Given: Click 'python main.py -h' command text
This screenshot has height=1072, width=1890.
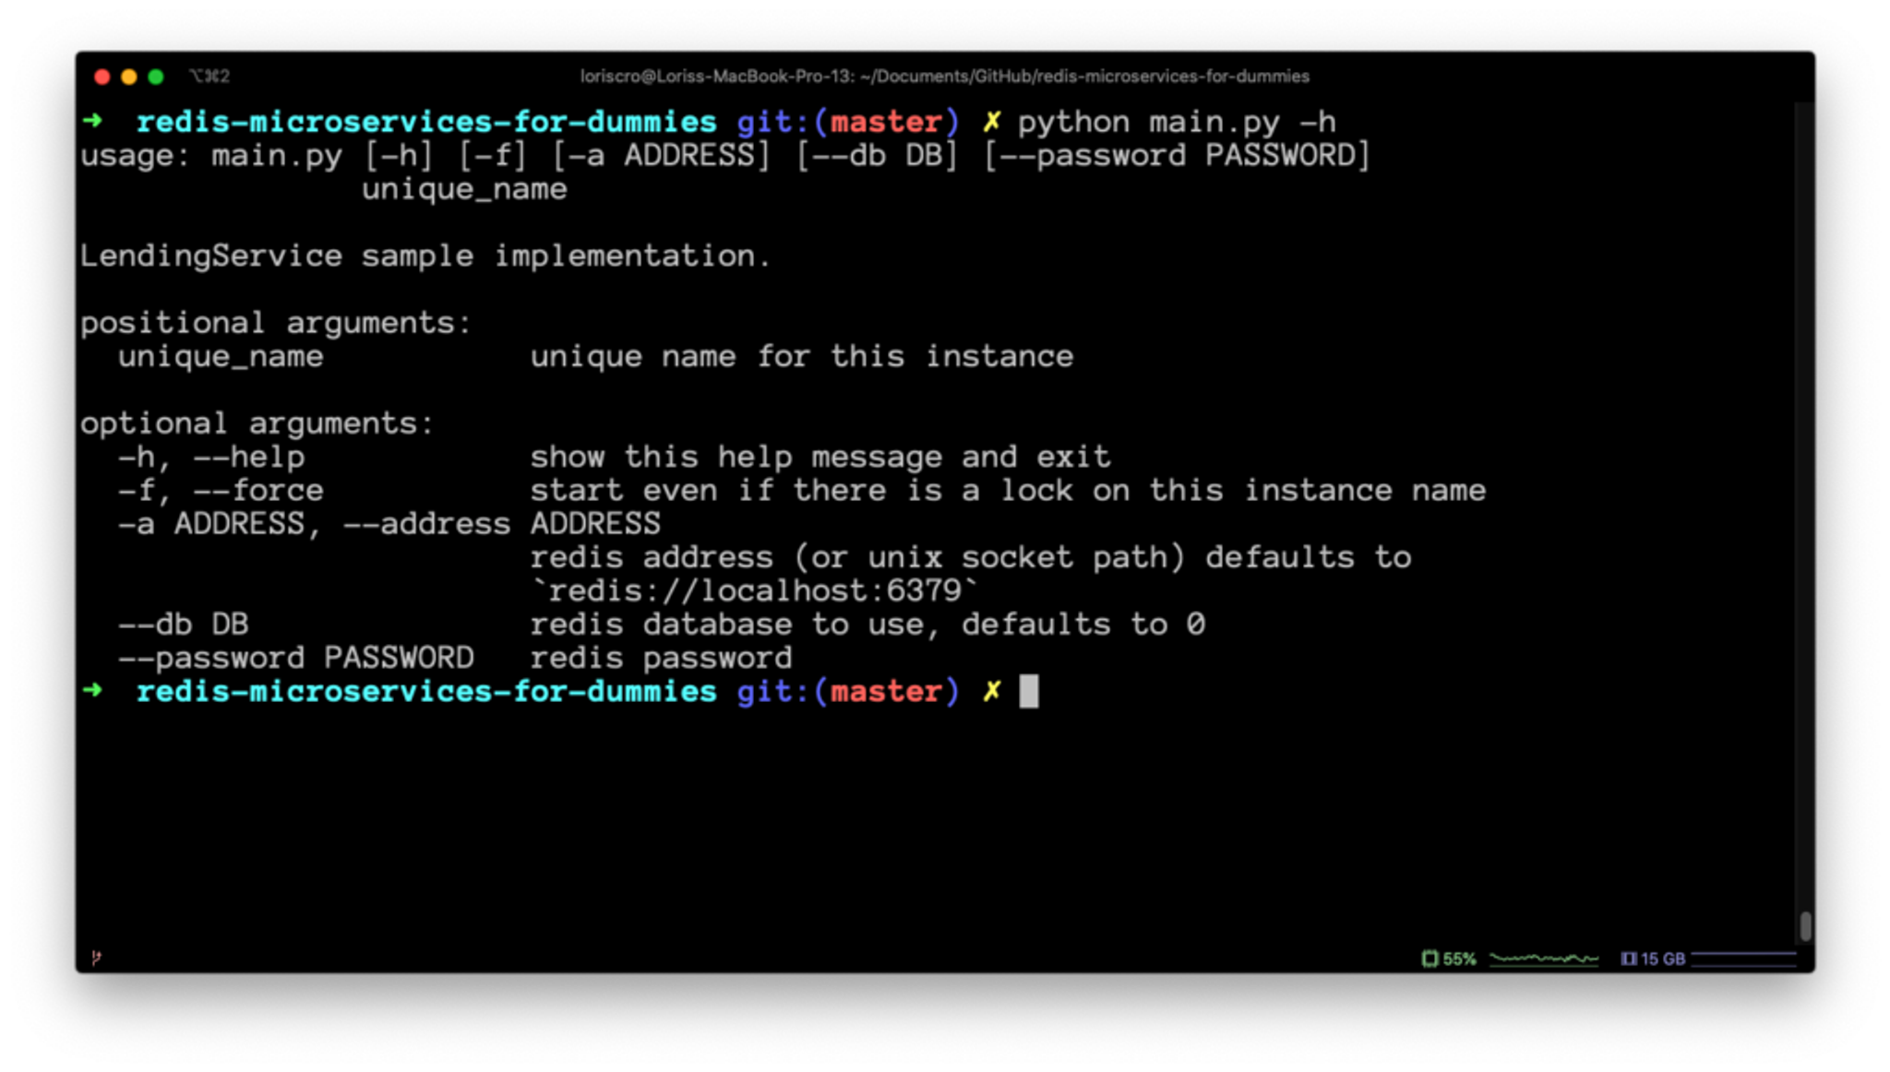Looking at the screenshot, I should coord(1176,122).
